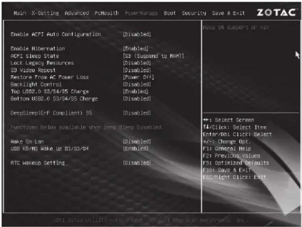Click the Select Item help line
Screen dimensions: 302x227
tap(235, 127)
